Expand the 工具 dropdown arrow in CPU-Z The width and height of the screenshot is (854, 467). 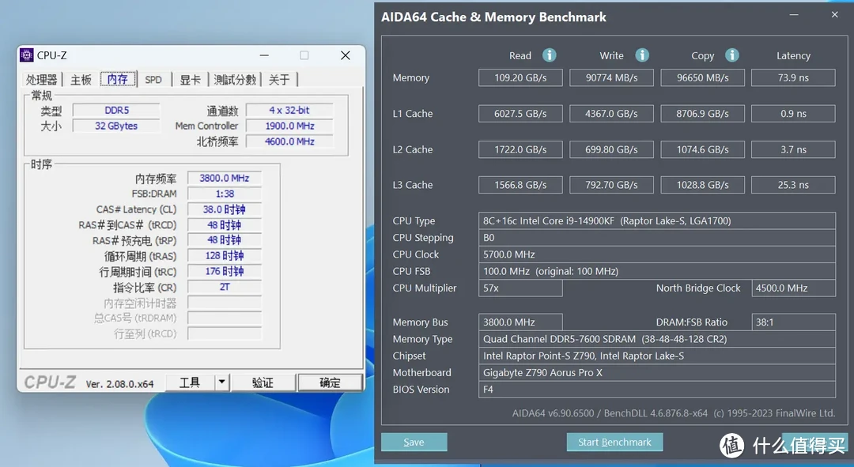(x=221, y=382)
